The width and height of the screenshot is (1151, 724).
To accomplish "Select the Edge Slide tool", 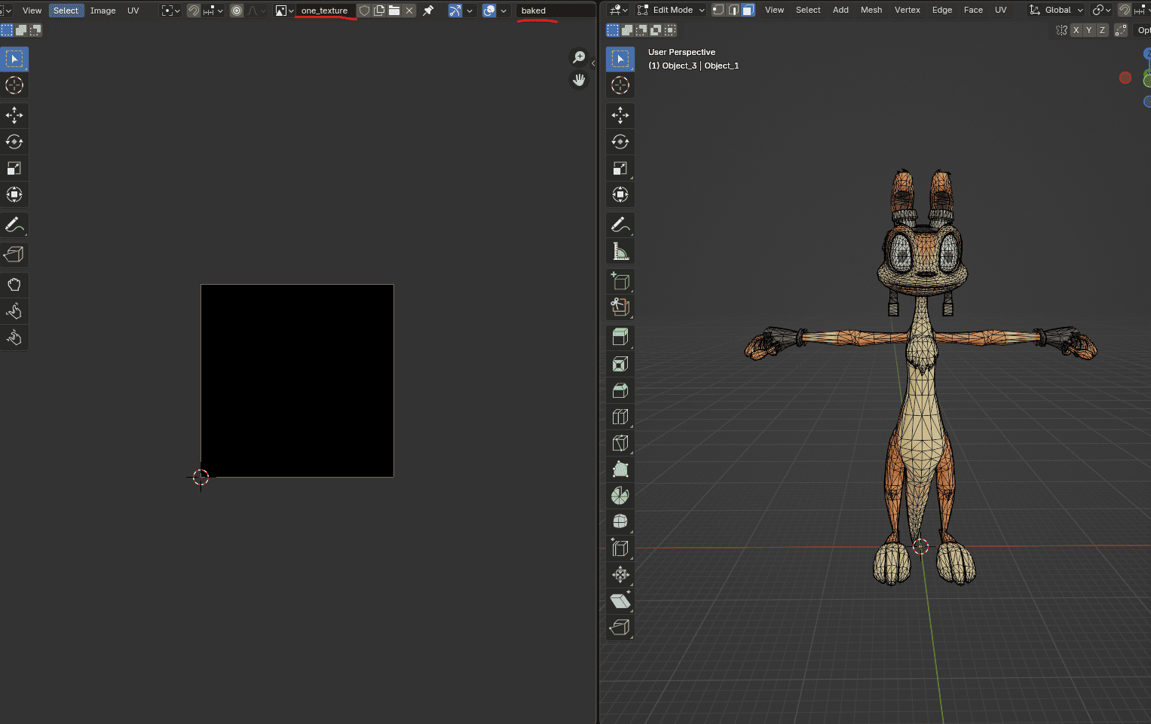I will pos(620,548).
